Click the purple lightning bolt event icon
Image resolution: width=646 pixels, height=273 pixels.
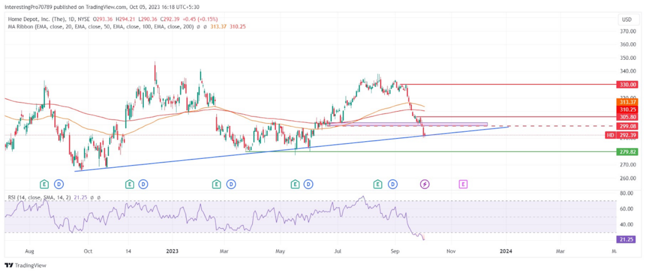click(x=425, y=183)
